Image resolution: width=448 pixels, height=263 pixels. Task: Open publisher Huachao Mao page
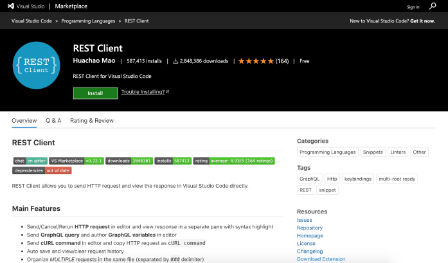[x=94, y=60]
